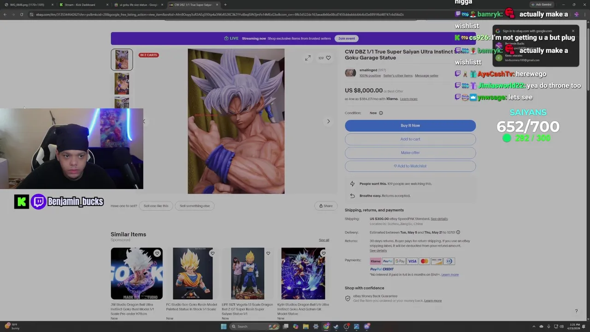
Task: Open the FC Studio Son Goku listing image
Action: 193,274
